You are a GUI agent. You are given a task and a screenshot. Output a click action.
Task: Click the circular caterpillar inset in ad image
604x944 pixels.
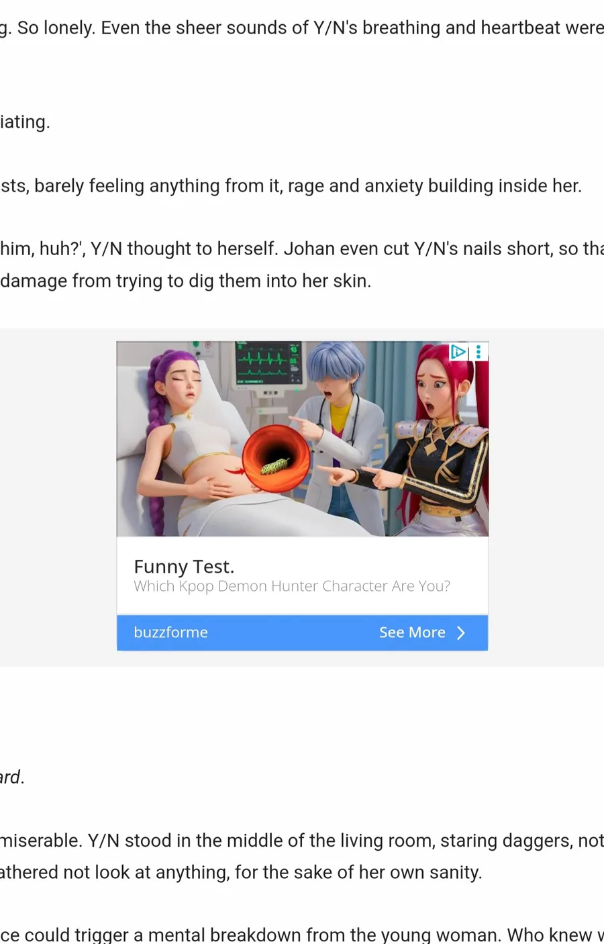276,459
